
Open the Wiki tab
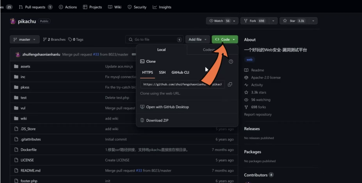(x=115, y=7)
